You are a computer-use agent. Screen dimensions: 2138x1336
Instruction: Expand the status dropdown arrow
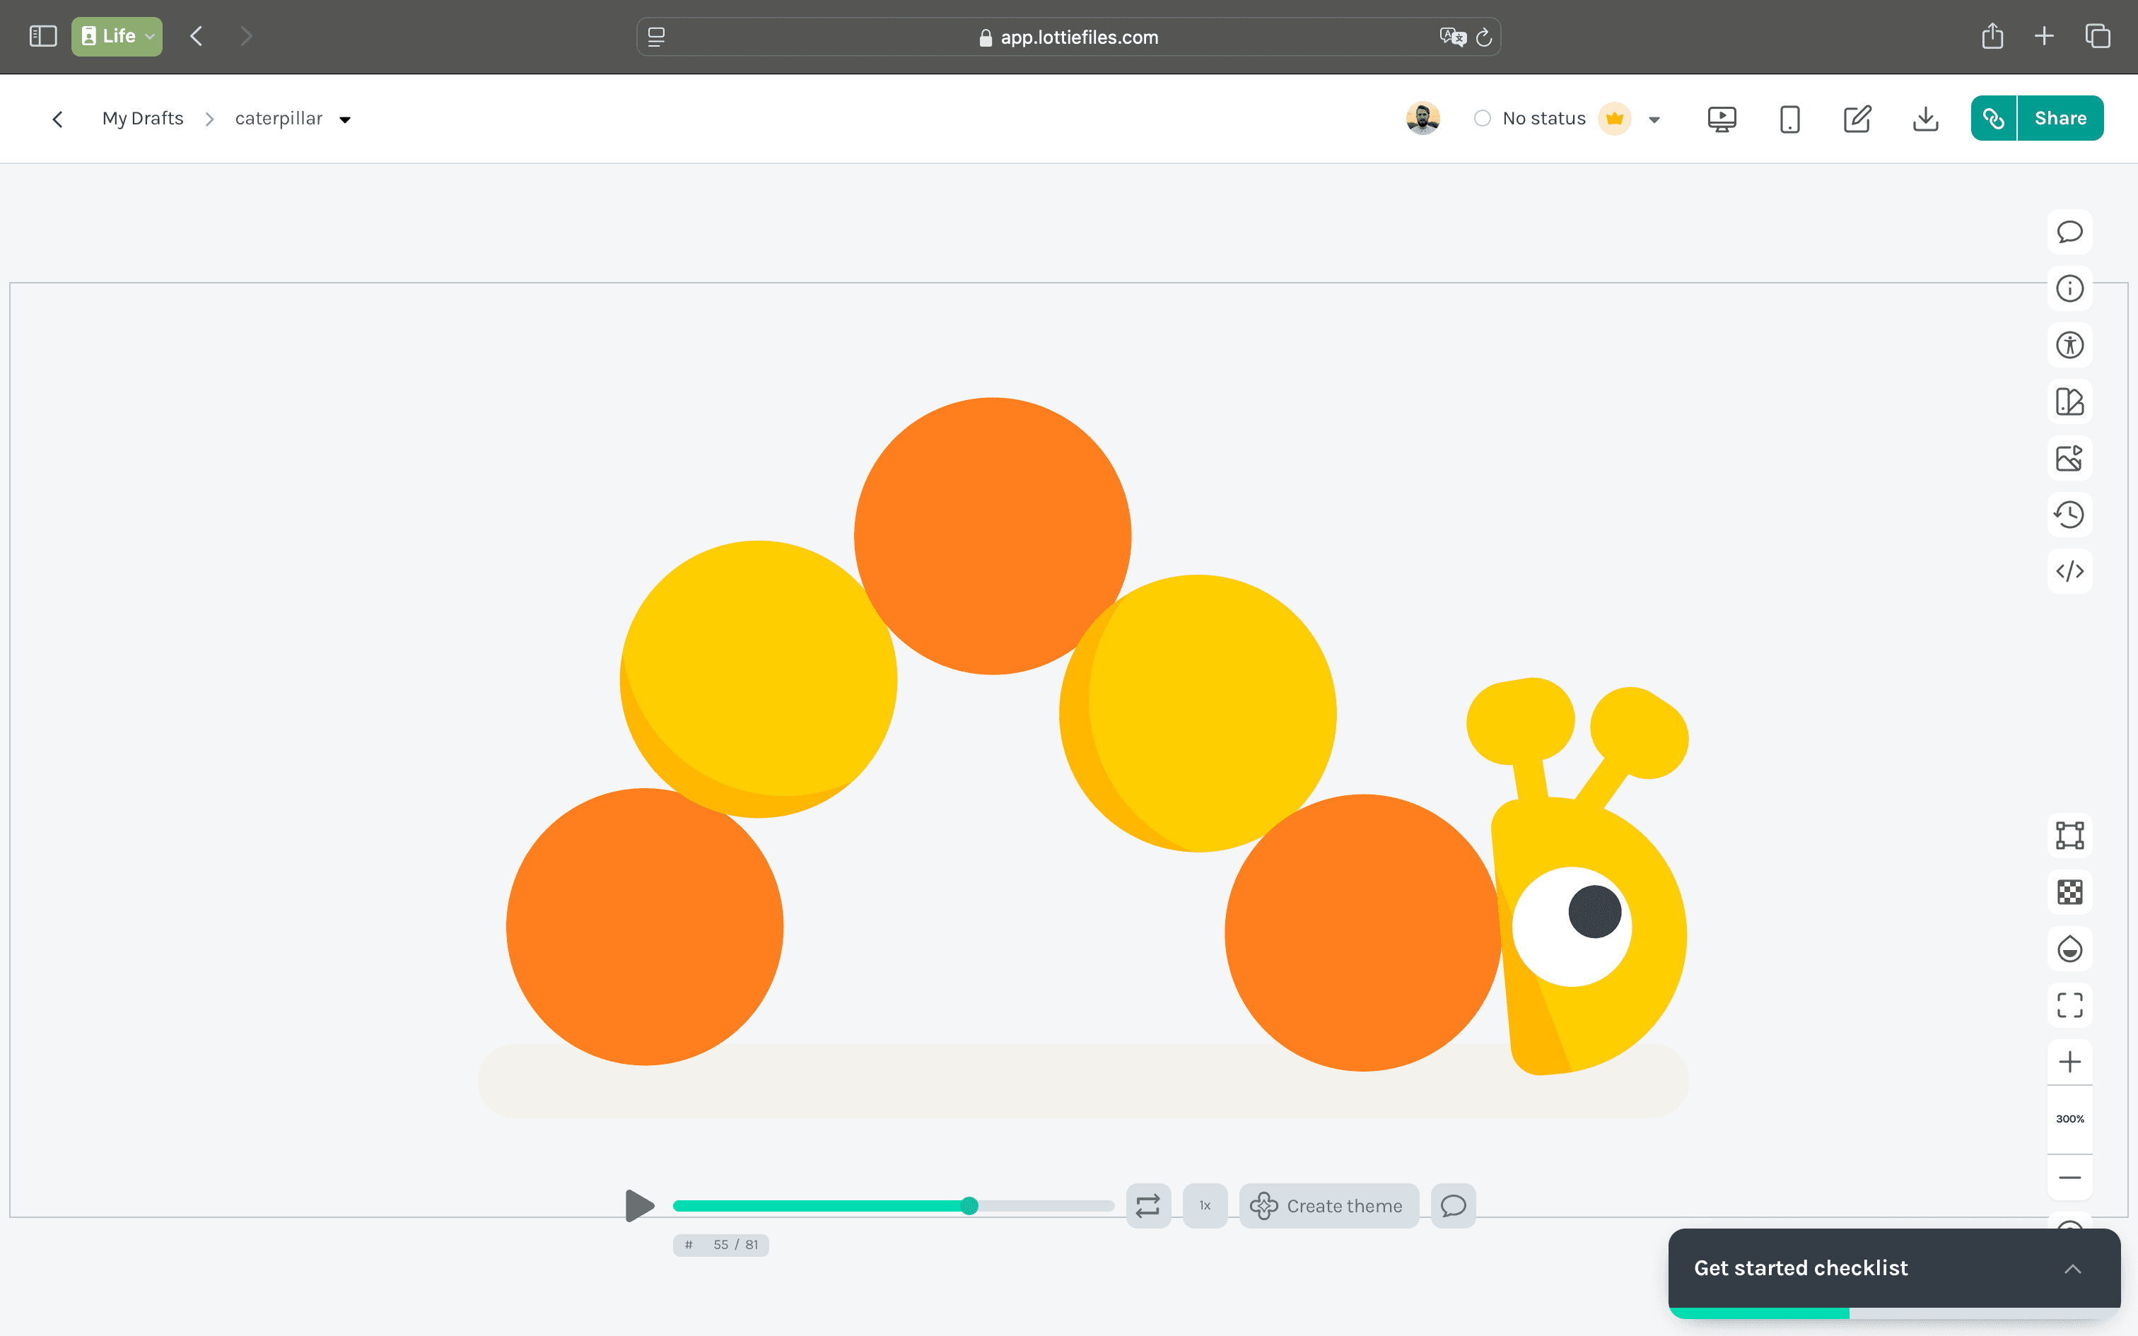(1654, 119)
